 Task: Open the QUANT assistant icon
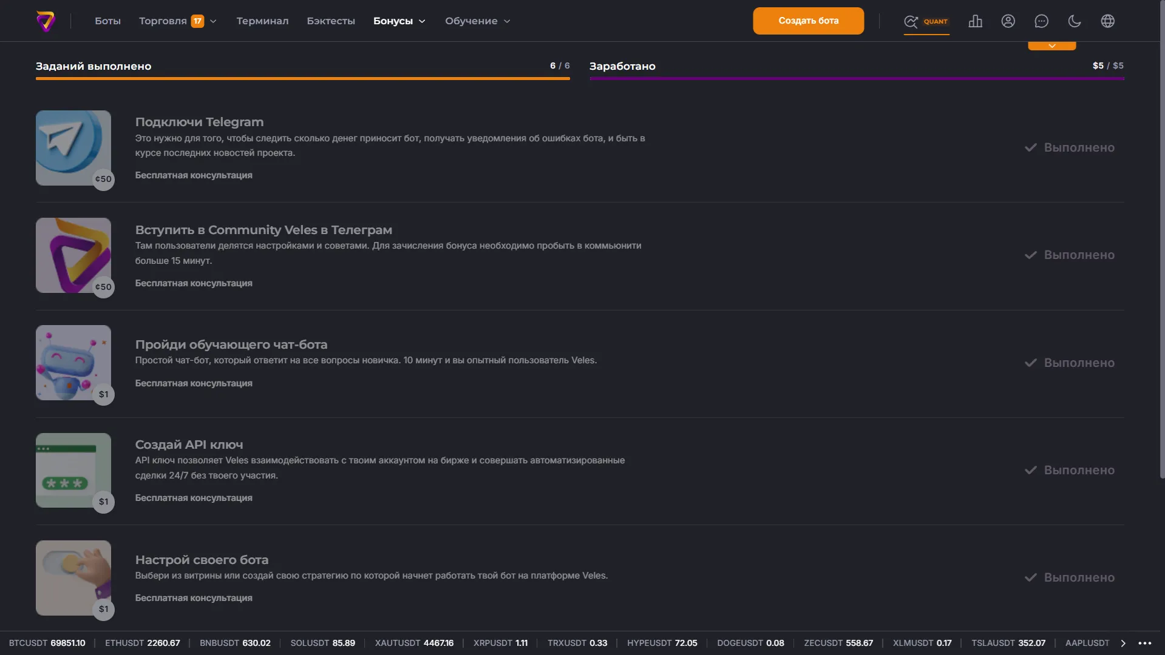(926, 21)
